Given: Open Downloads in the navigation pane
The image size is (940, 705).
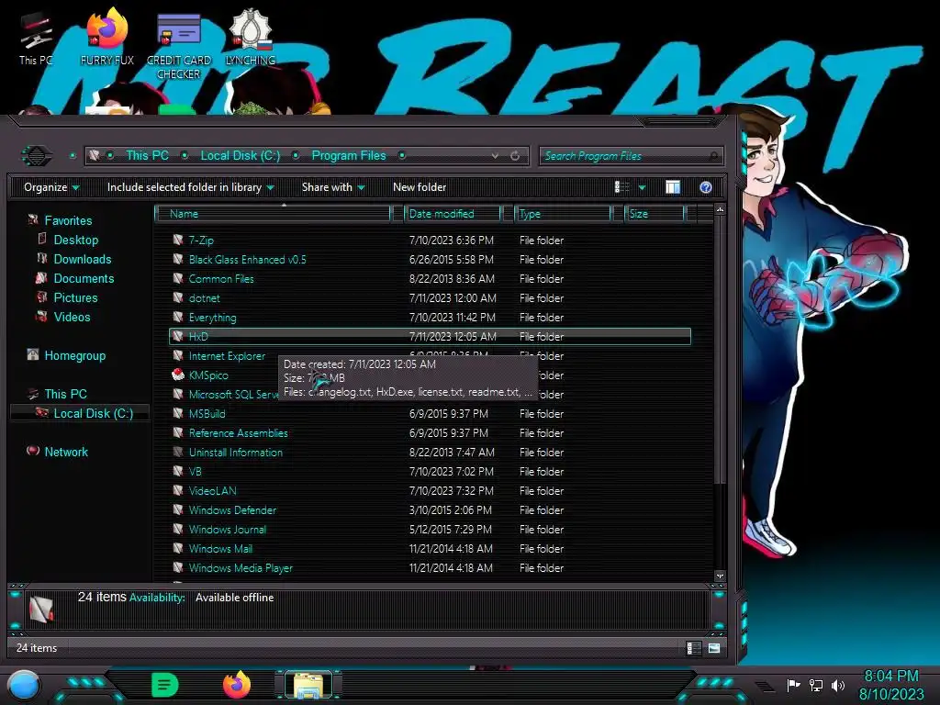Looking at the screenshot, I should pos(82,259).
